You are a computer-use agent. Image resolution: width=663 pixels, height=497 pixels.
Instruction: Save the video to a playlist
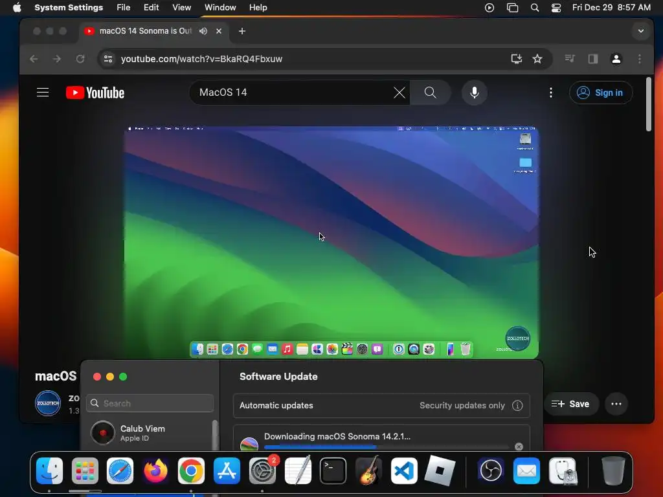pos(570,404)
